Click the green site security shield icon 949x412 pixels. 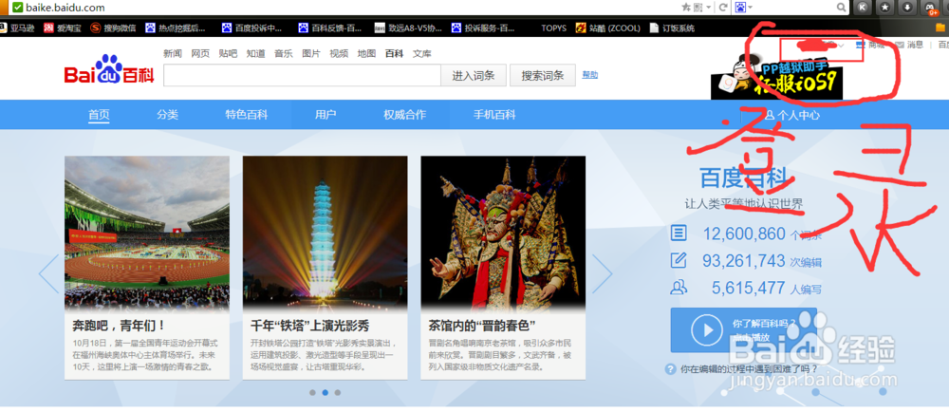(x=17, y=8)
